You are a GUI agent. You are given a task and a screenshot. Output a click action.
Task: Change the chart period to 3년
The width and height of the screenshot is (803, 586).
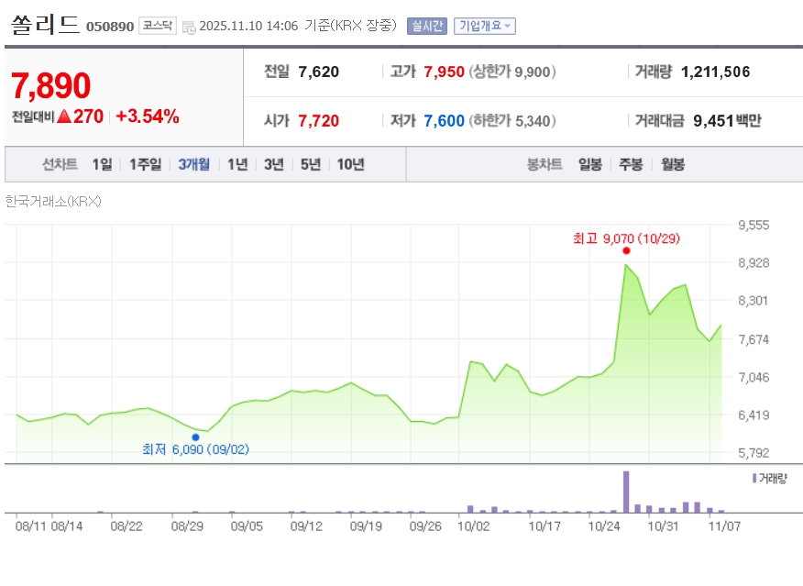click(273, 165)
